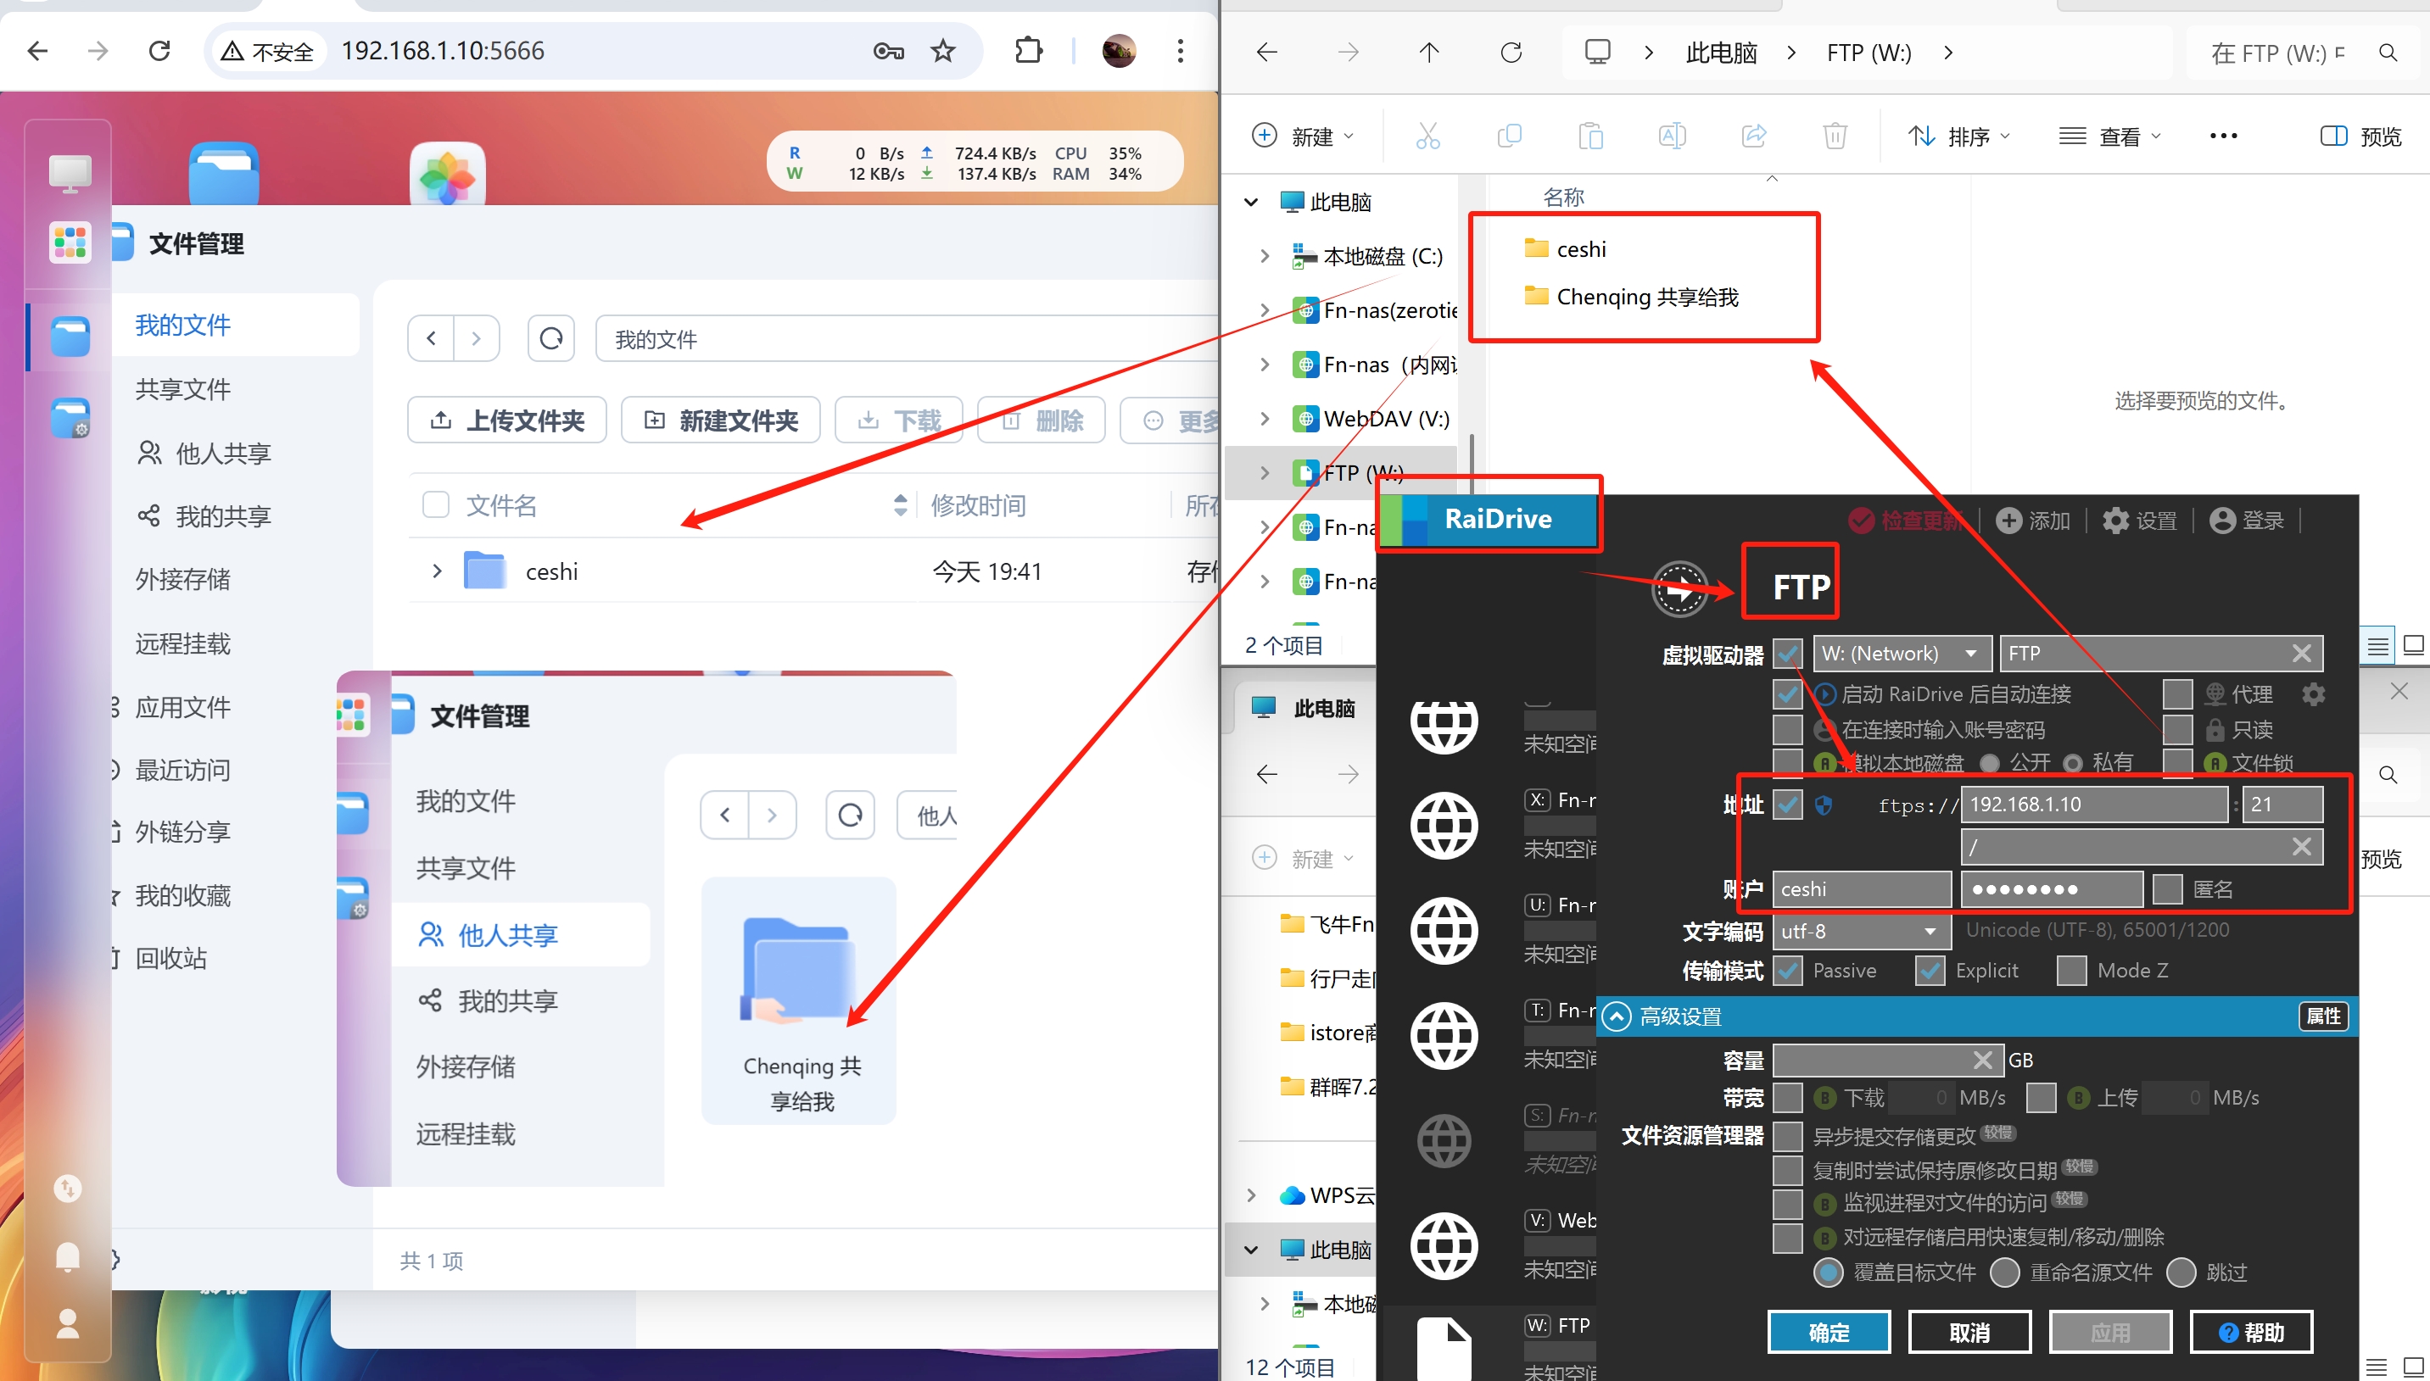This screenshot has height=1381, width=2430.
Task: Open the 新建 dropdown in Explorer
Action: (1304, 136)
